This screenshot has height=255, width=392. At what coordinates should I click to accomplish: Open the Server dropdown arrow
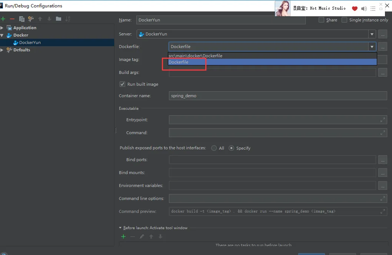[x=372, y=34]
